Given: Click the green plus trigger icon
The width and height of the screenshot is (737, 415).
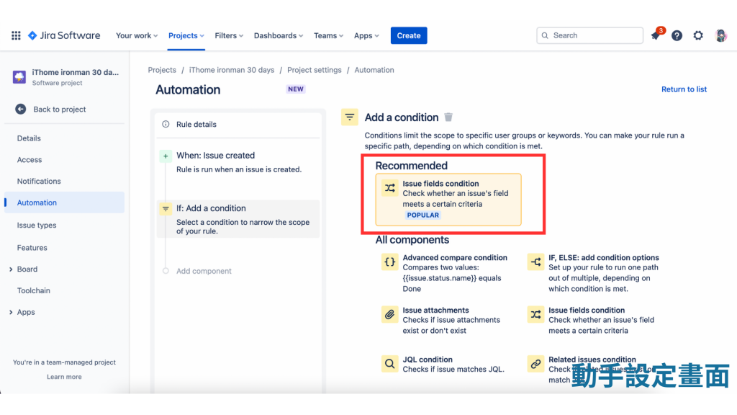Looking at the screenshot, I should (x=166, y=156).
